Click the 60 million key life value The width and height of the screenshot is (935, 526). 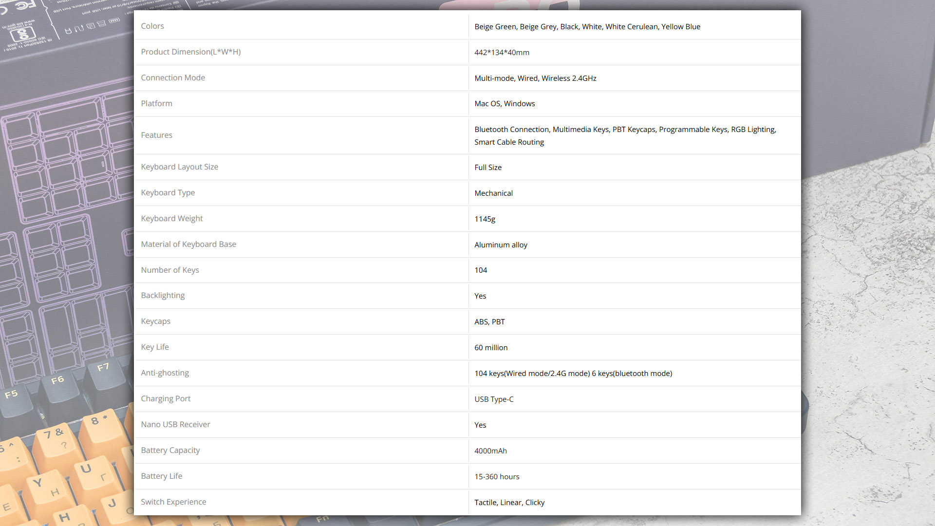click(491, 348)
